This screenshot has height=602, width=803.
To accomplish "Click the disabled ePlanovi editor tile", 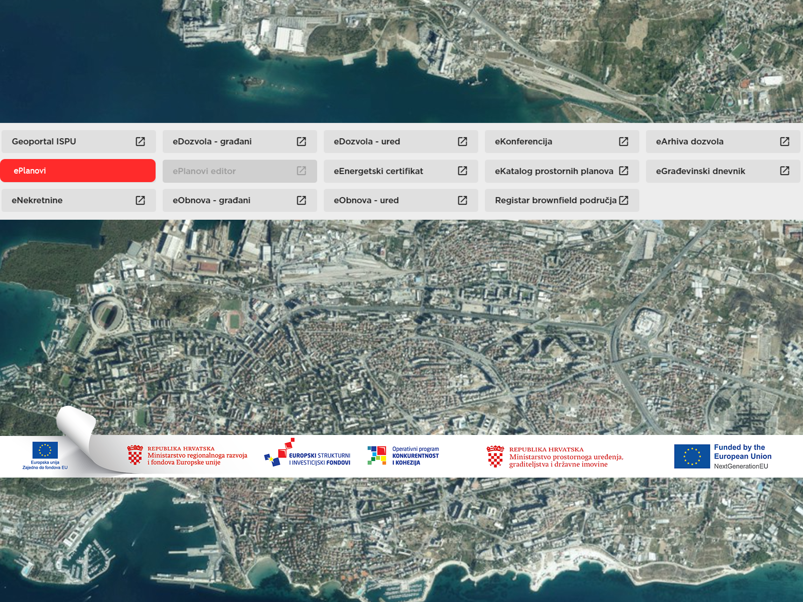I will pos(239,171).
